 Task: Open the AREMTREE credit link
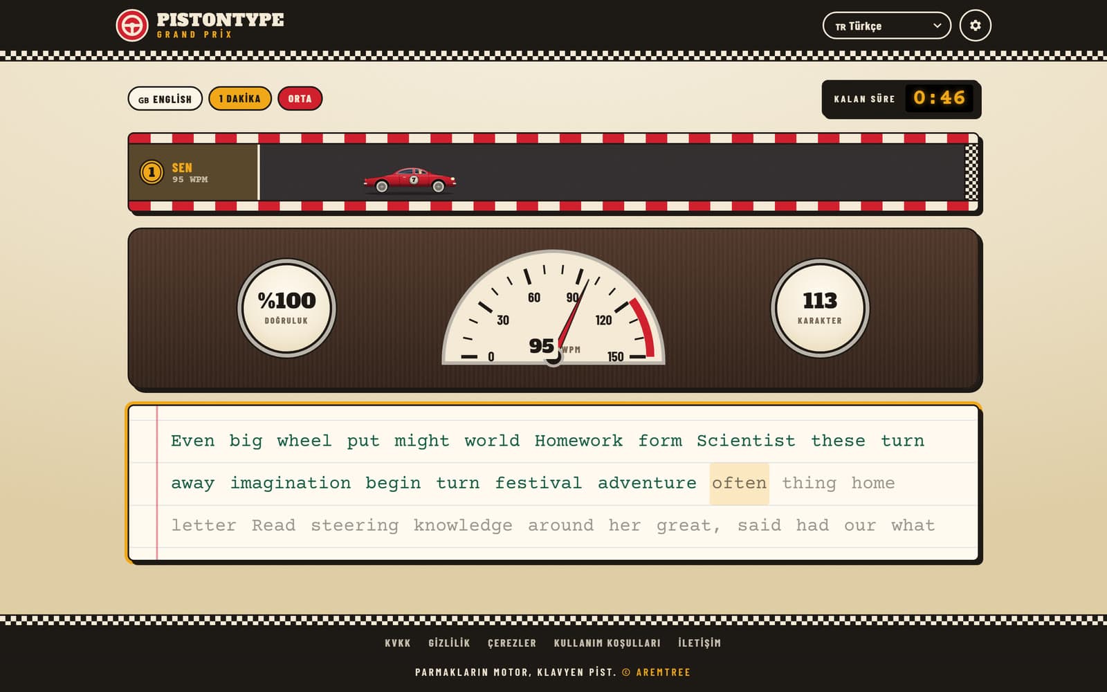pos(663,672)
